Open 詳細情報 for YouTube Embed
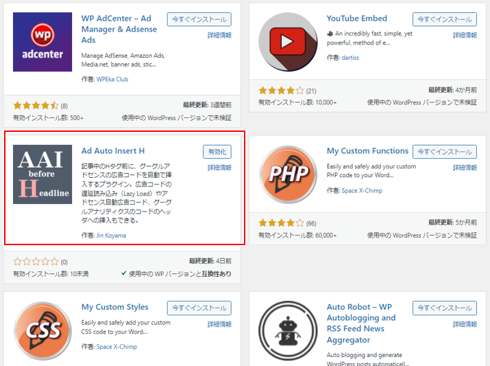The width and height of the screenshot is (490, 366). coord(465,36)
